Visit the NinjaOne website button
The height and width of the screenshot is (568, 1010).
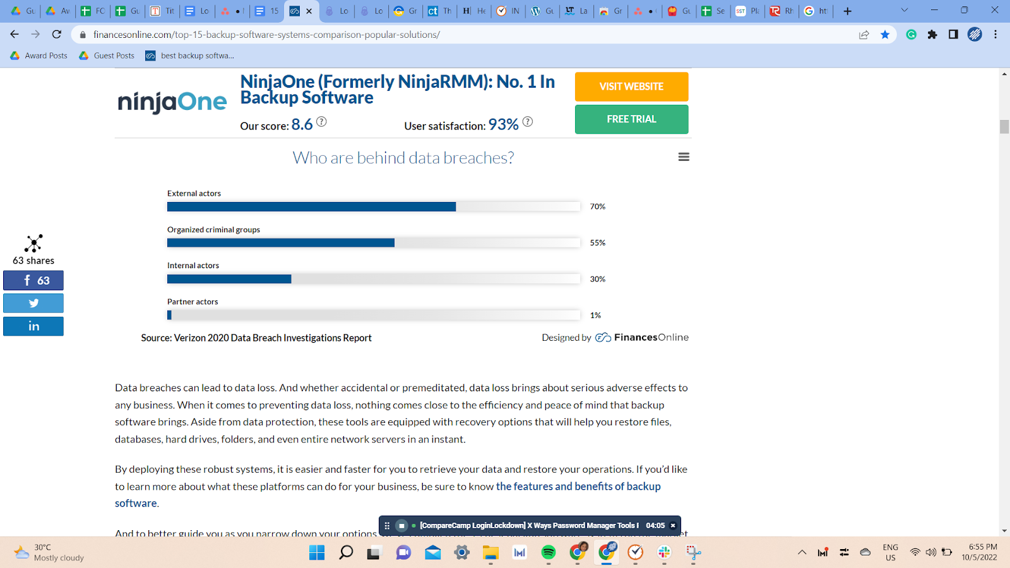click(631, 86)
